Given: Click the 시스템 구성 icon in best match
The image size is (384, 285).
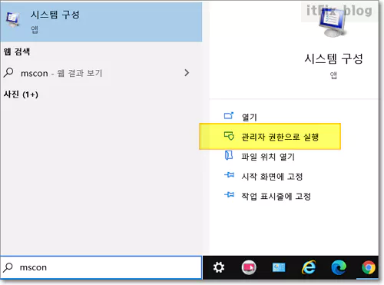Looking at the screenshot, I should tap(13, 19).
